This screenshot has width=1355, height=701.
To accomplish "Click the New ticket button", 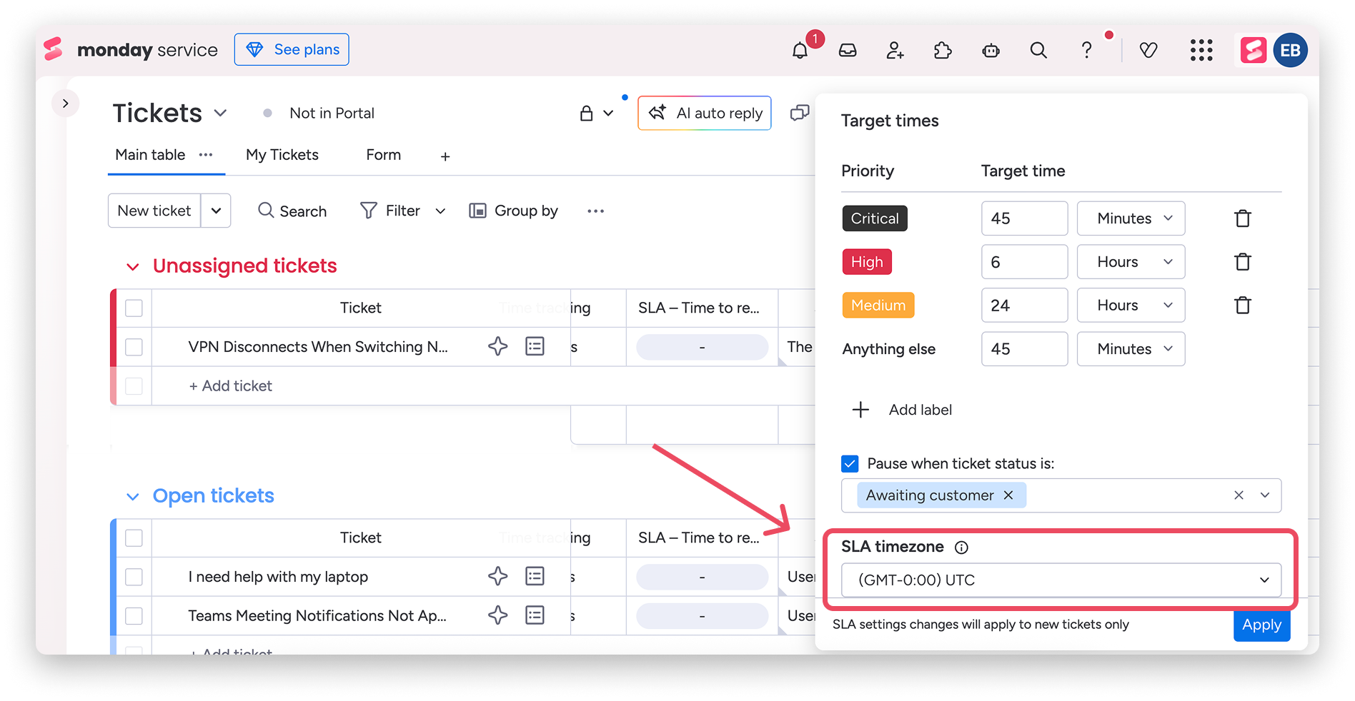I will tap(154, 211).
